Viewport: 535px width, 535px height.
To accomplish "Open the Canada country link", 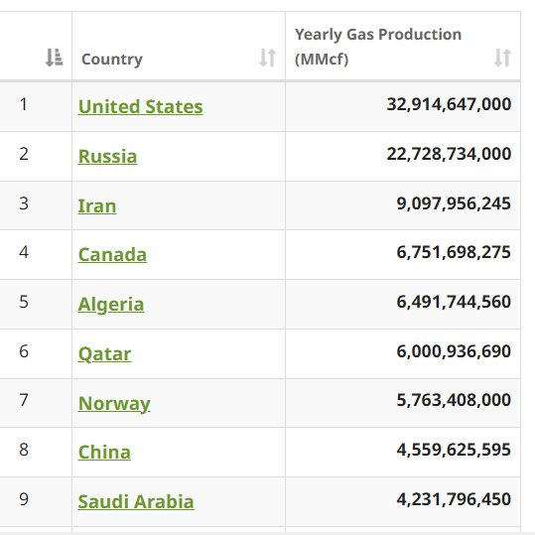I will coord(112,254).
